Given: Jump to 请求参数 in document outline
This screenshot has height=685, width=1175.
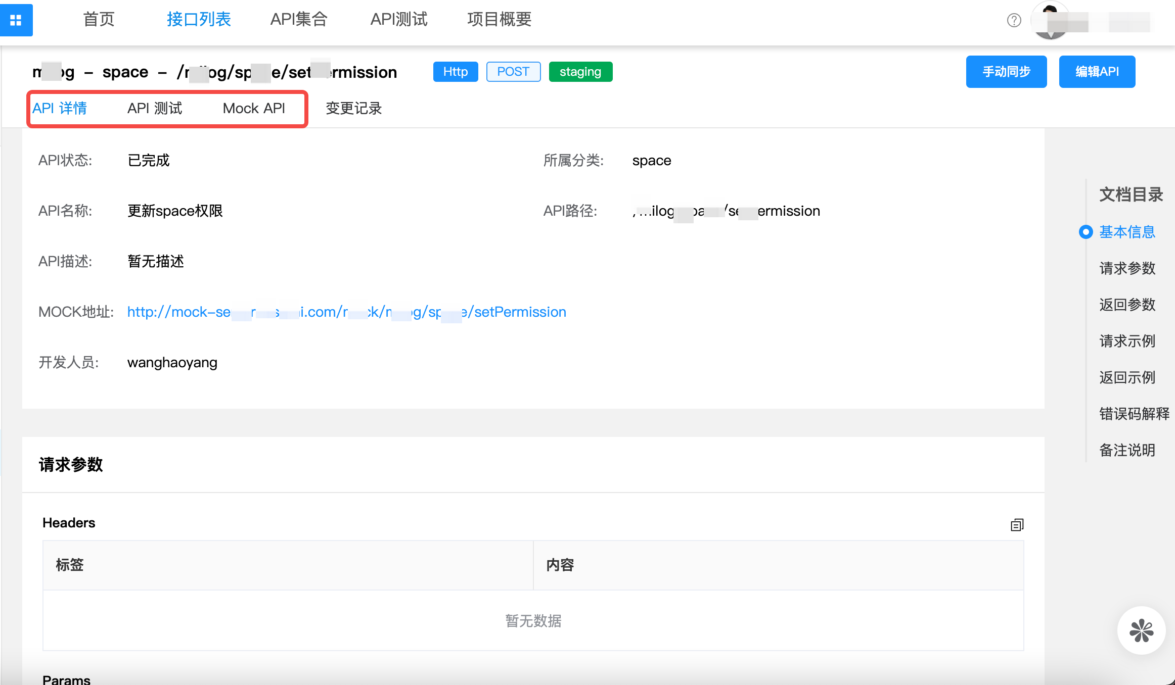Looking at the screenshot, I should point(1127,268).
